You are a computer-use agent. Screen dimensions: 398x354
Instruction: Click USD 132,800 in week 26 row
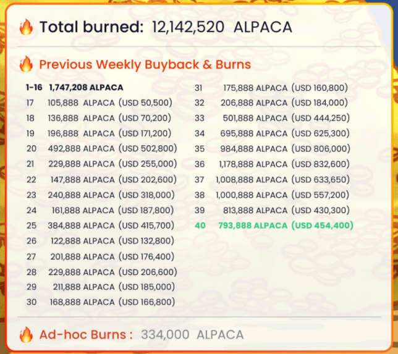coord(146,241)
